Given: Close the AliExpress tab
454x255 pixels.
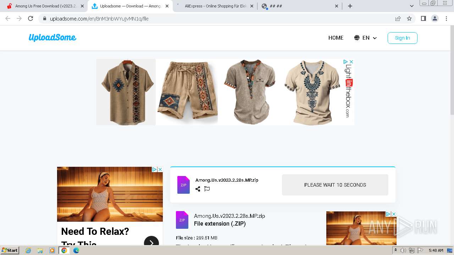Looking at the screenshot, I should [252, 6].
